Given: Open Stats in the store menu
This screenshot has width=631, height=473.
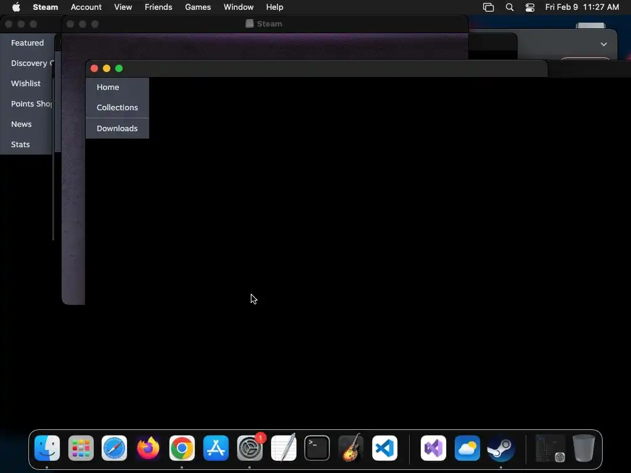Looking at the screenshot, I should (27, 144).
